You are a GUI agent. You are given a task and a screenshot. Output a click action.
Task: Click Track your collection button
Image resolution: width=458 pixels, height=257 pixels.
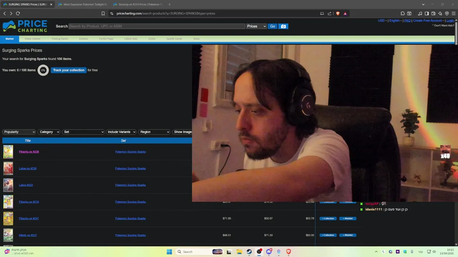(x=69, y=70)
